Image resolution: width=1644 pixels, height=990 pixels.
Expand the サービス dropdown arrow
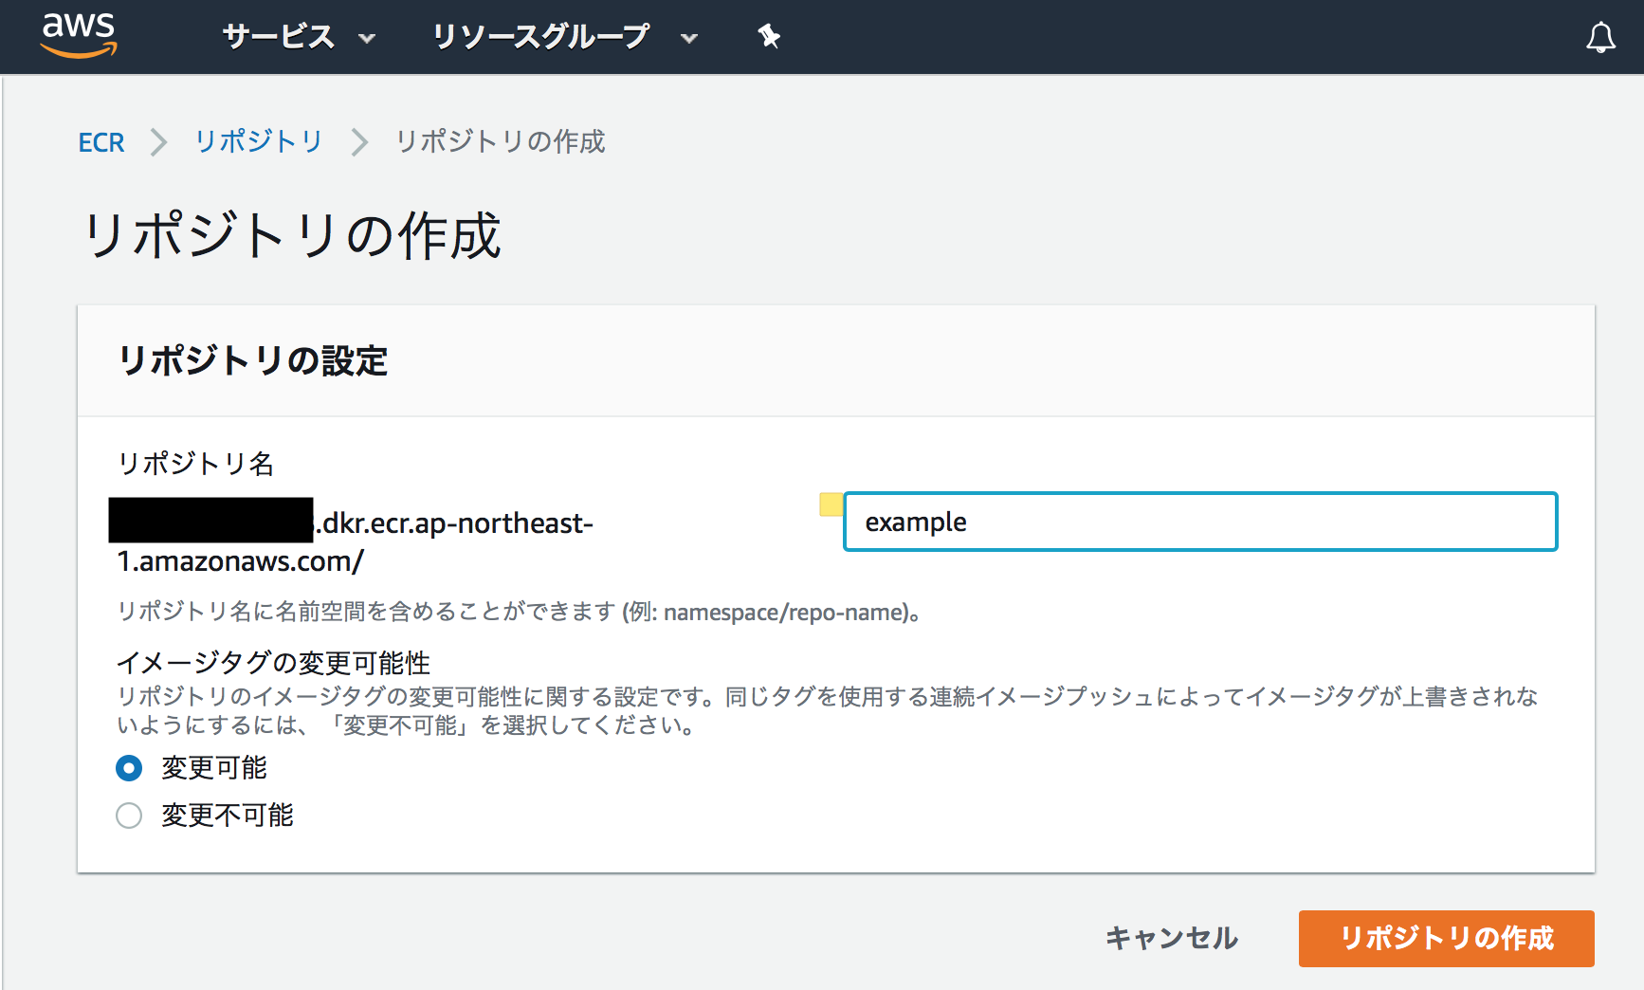(367, 39)
